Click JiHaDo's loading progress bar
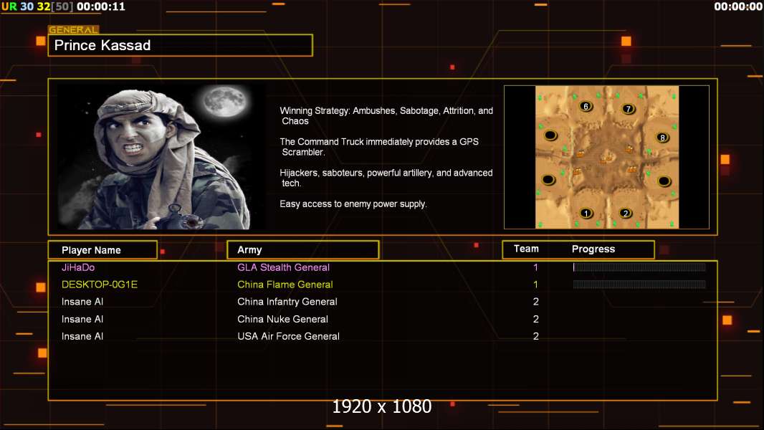Image resolution: width=764 pixels, height=430 pixels. click(x=639, y=267)
